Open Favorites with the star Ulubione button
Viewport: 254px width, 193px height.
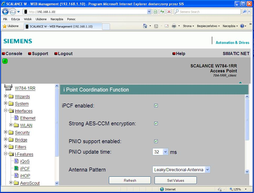11,26
